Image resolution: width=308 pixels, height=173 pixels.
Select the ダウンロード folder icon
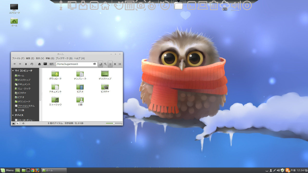tap(55, 75)
